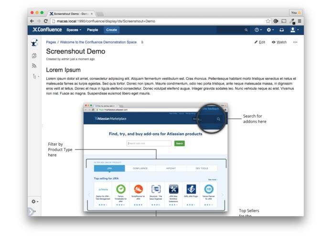
Task: Open the space tools gear in sidebar
Action: click(35, 202)
